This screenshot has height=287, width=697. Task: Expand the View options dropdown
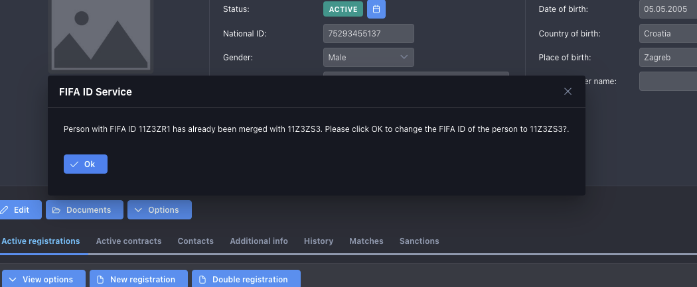[x=43, y=279]
